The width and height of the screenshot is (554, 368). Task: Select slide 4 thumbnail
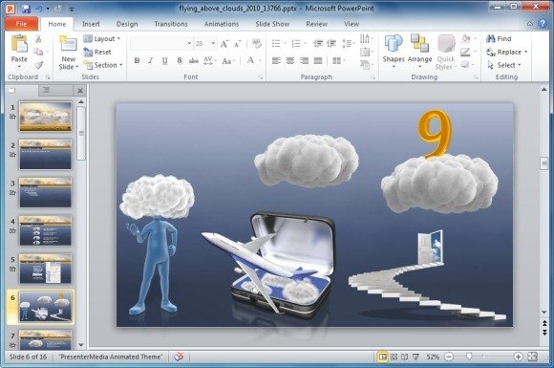(x=45, y=231)
